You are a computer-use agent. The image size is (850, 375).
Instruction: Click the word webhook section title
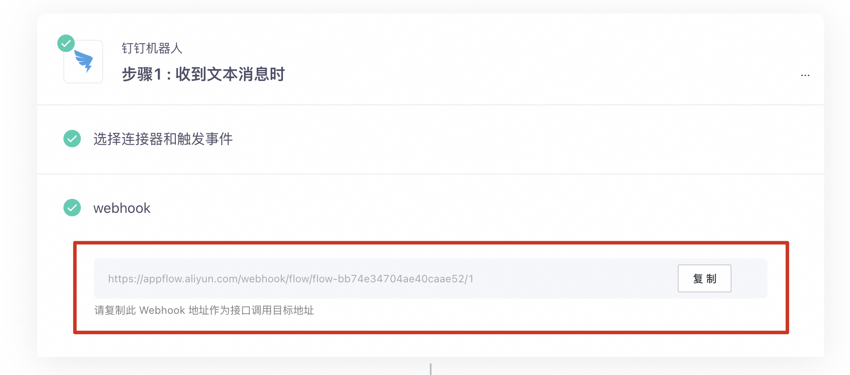click(122, 208)
